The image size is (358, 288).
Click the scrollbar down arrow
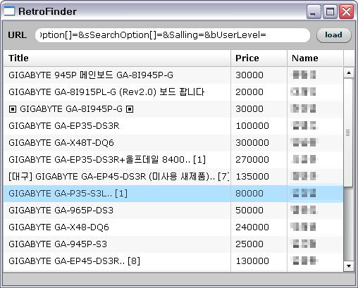click(x=349, y=266)
